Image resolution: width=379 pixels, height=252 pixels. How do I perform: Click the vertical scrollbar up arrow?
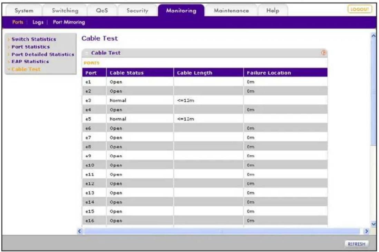click(x=373, y=36)
